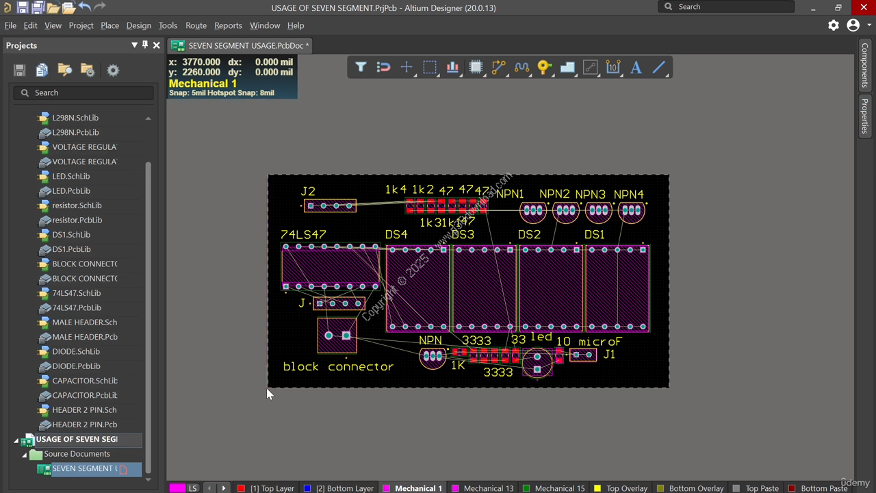Select the place polygon pour tool

tap(567, 67)
